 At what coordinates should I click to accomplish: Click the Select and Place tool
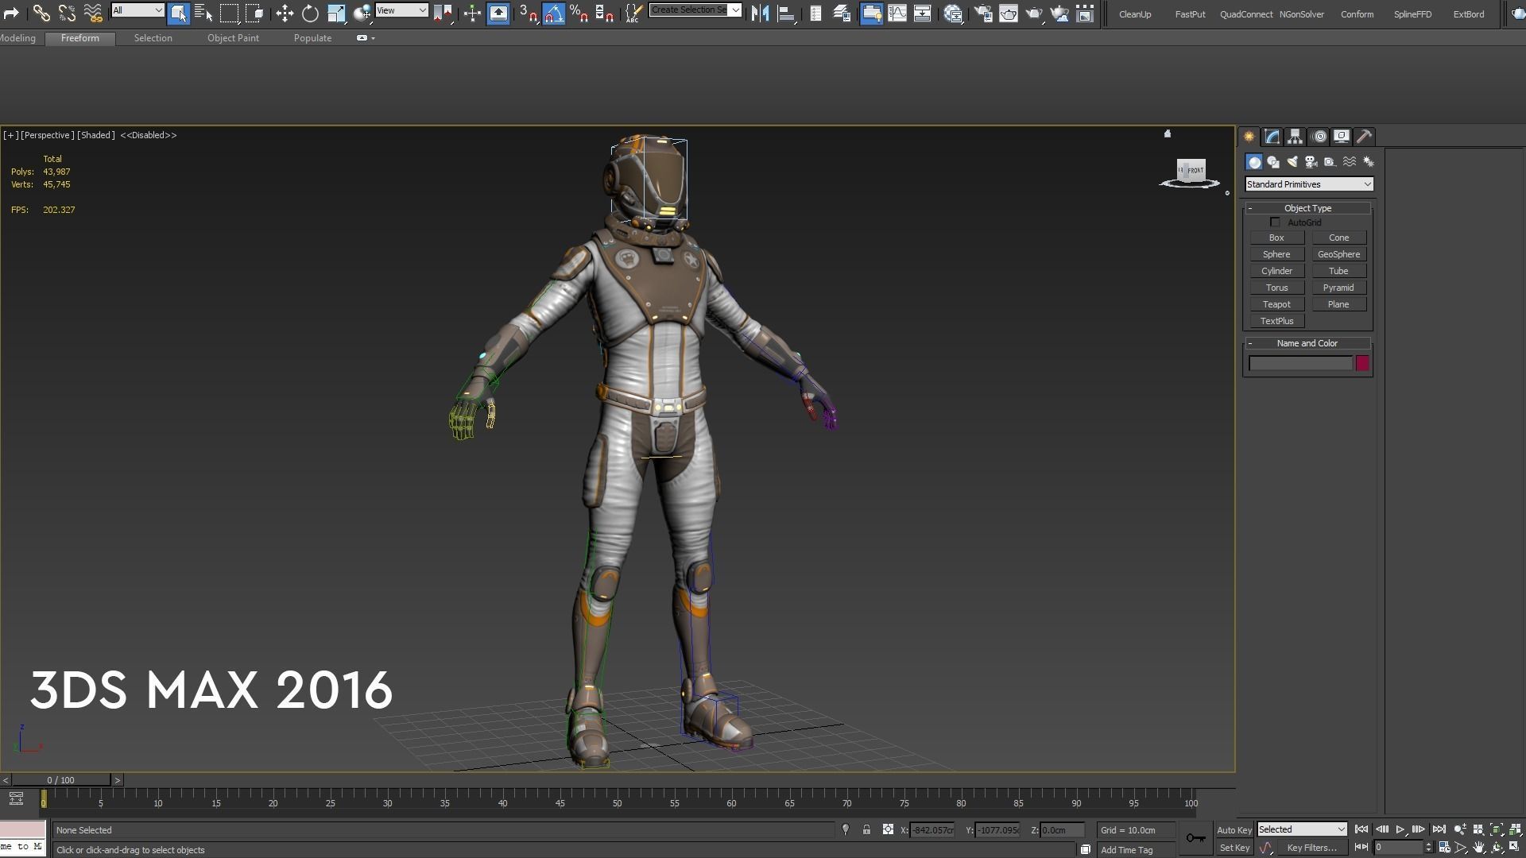362,13
